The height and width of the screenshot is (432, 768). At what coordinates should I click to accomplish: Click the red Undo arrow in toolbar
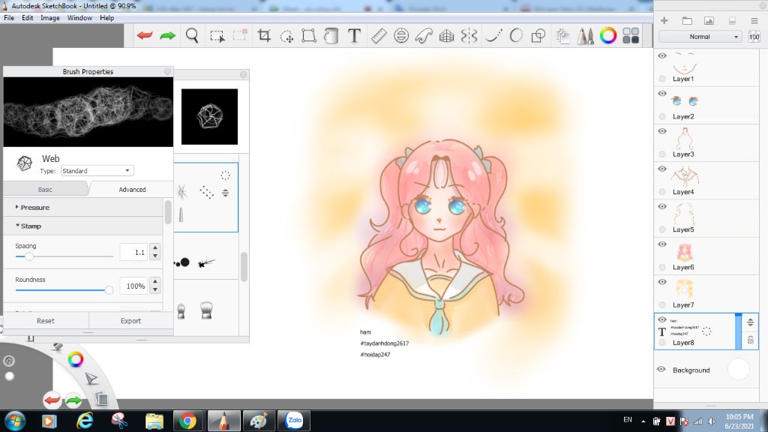point(145,36)
